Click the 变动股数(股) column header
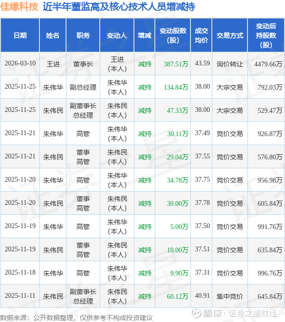Image resolution: width=285 pixels, height=322 pixels. [x=173, y=35]
